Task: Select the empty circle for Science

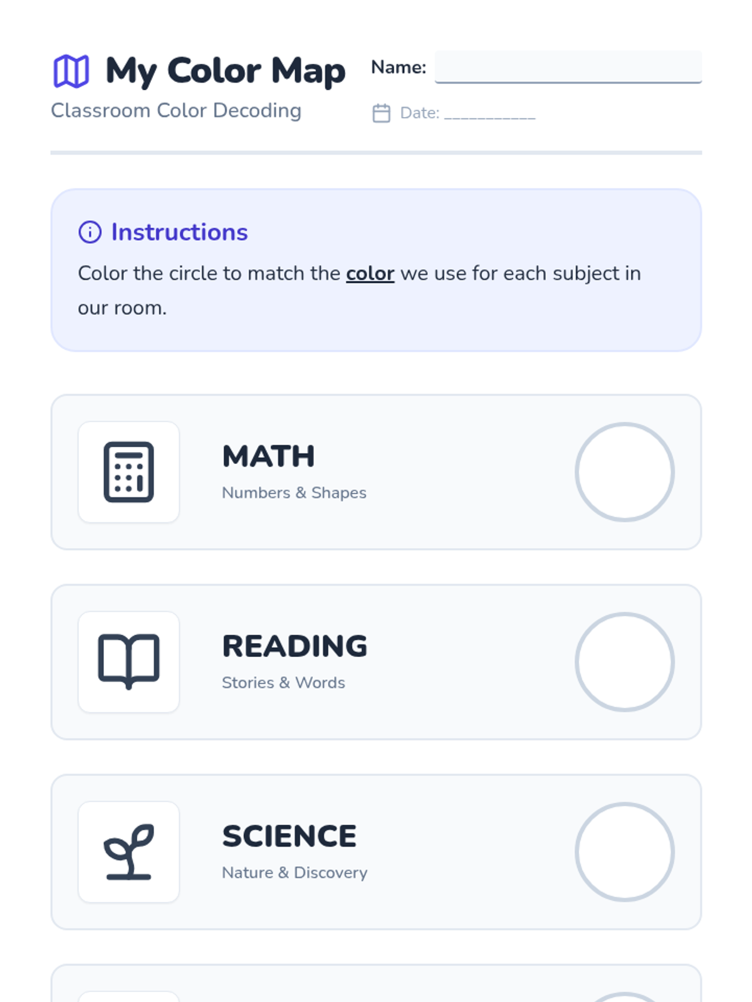Action: 624,852
